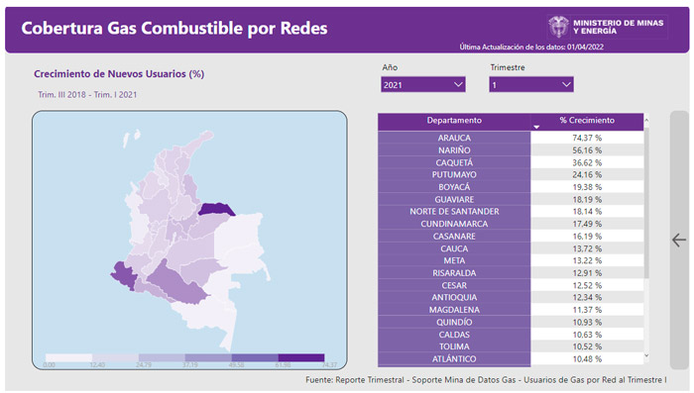Click the table vertical scrollbar thumb
Screen dimensions: 694x393
click(646, 203)
